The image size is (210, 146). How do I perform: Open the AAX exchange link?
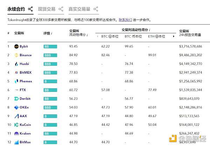click(23, 116)
